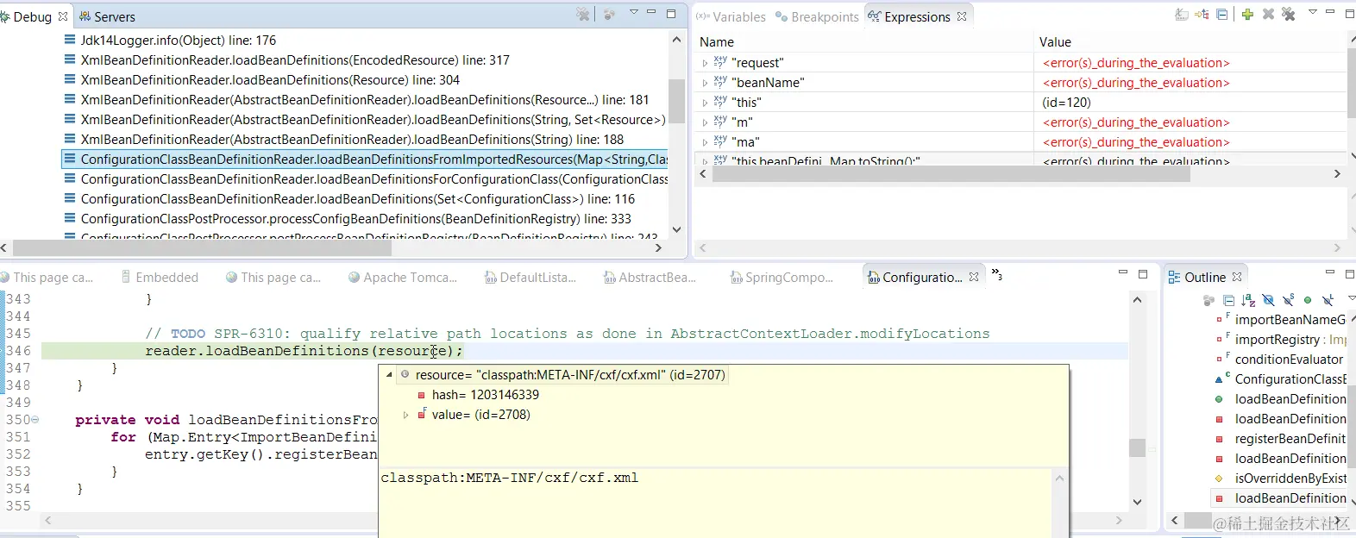The image size is (1356, 538).
Task: Open Expressions view menu dropdown triangle
Action: click(x=1312, y=12)
